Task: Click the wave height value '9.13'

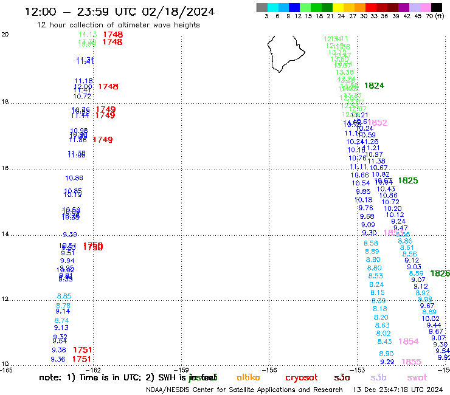Action: [61, 328]
